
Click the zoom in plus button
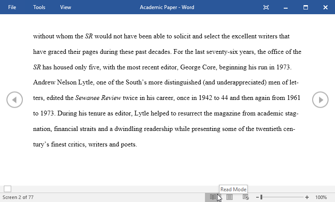[307, 197]
